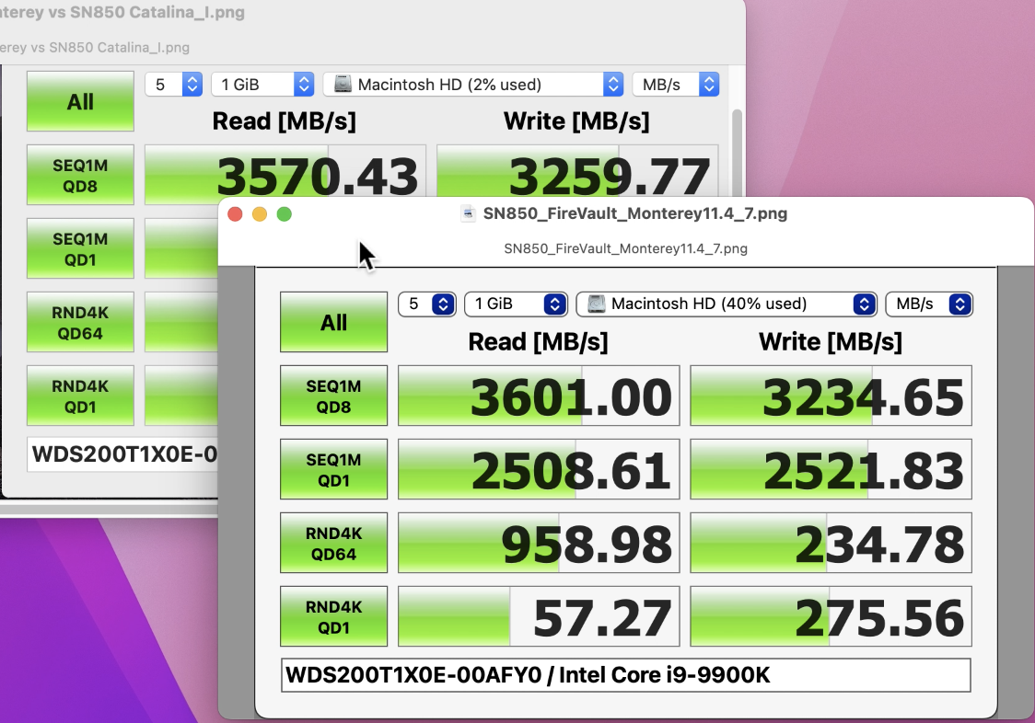Open the MB/s dropdown in the back window

point(676,85)
